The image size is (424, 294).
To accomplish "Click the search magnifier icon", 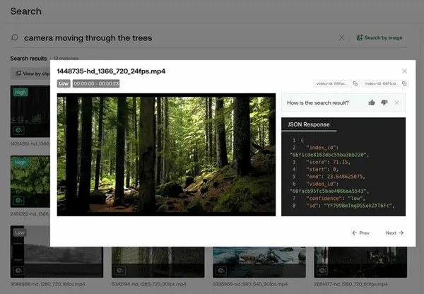I will [x=15, y=37].
